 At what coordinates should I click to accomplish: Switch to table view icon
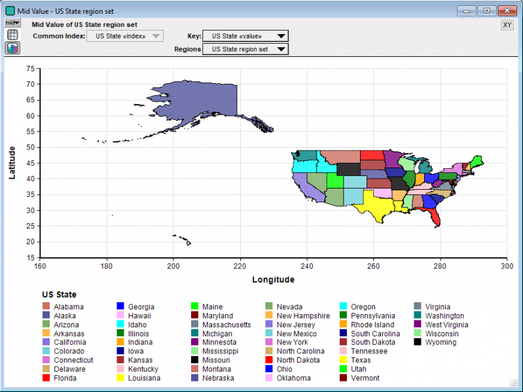point(12,35)
